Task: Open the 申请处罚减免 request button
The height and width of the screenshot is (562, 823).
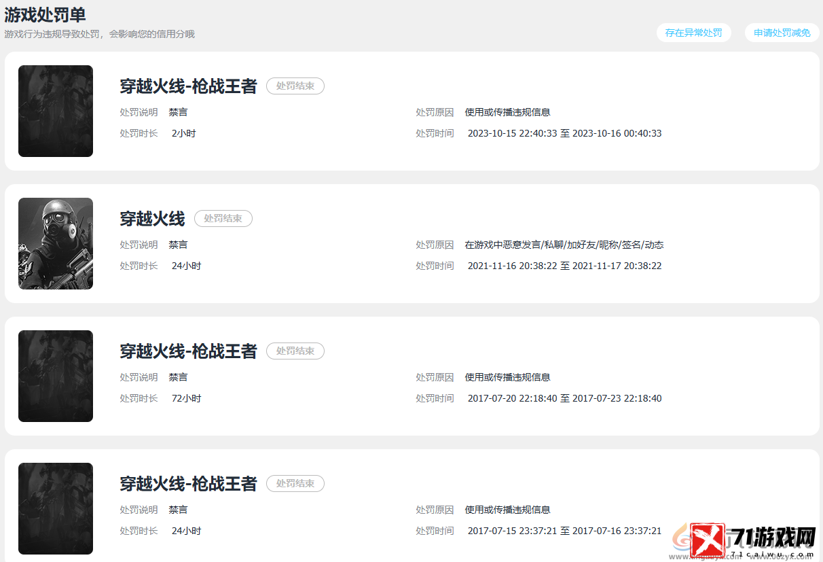Action: click(782, 33)
